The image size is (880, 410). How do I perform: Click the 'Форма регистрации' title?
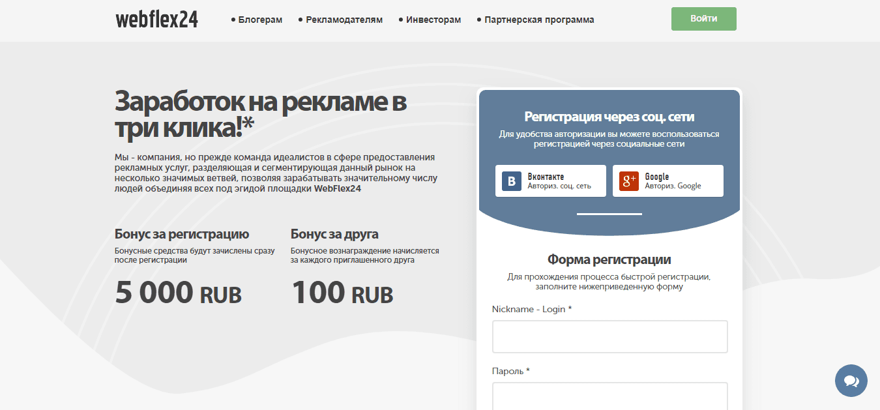(609, 259)
